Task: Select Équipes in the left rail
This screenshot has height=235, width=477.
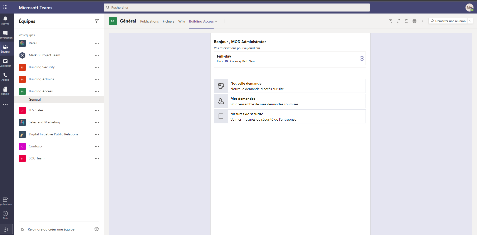Action: 5,49
